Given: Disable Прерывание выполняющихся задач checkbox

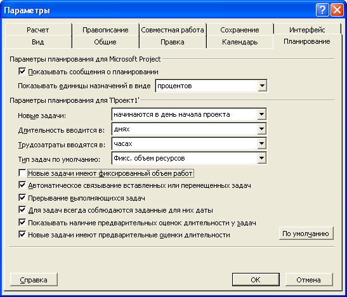Looking at the screenshot, I should tap(22, 198).
